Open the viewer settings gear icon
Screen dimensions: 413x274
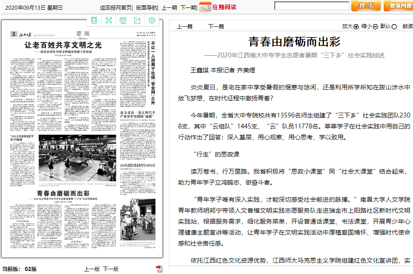coord(152,20)
